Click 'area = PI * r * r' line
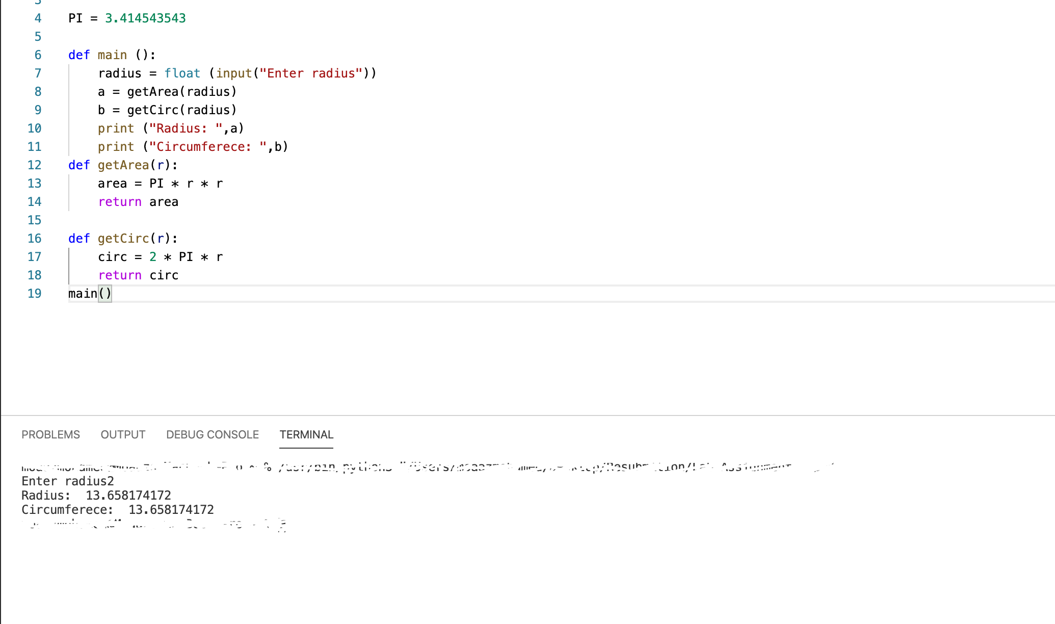Viewport: 1055px width, 624px height. pos(160,184)
